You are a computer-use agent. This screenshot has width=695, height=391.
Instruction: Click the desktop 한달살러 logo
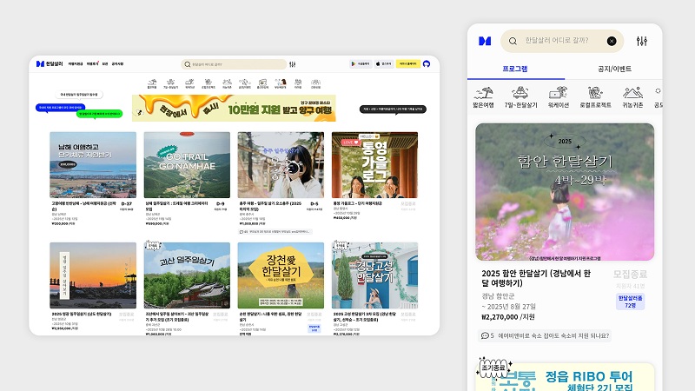[x=45, y=63]
